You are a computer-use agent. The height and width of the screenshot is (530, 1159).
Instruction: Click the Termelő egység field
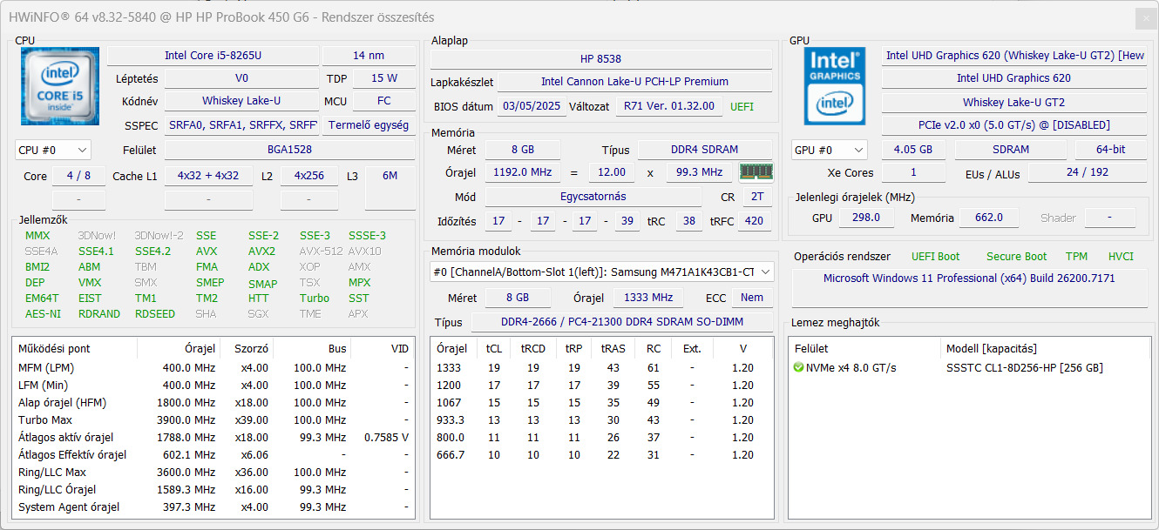coord(369,124)
